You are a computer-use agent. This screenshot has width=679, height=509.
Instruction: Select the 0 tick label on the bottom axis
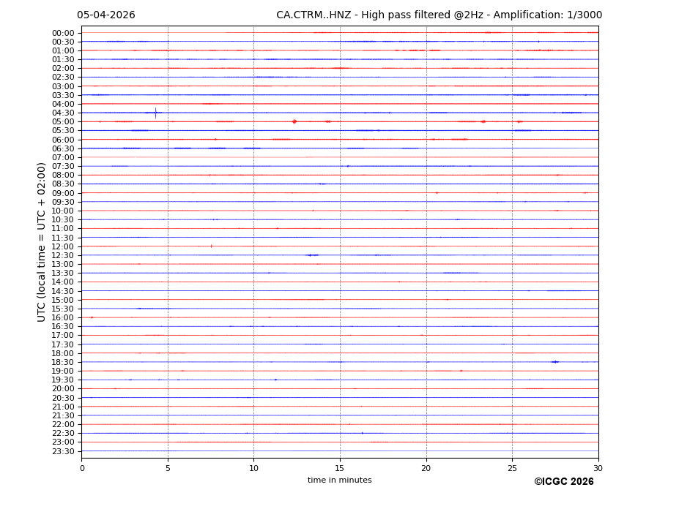[x=82, y=468]
